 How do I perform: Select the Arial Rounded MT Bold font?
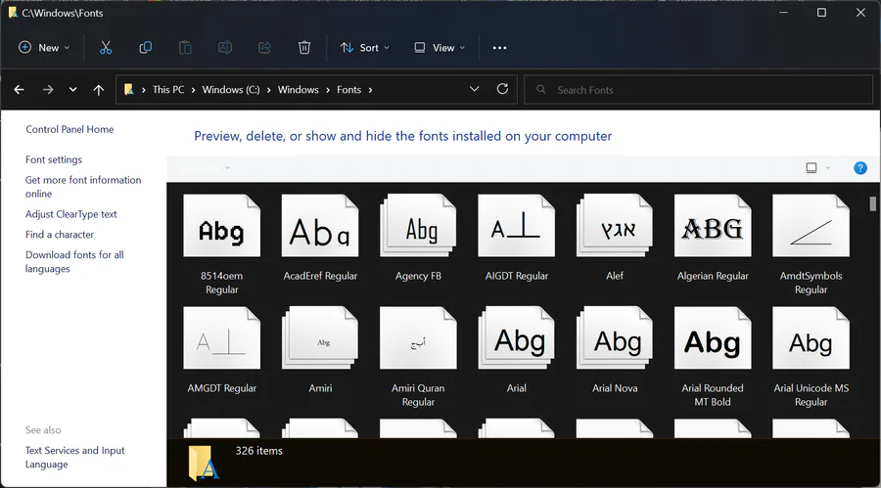(713, 357)
